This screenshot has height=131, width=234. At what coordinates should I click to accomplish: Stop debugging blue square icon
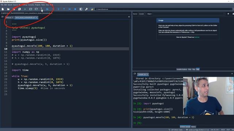[x=75, y=9]
